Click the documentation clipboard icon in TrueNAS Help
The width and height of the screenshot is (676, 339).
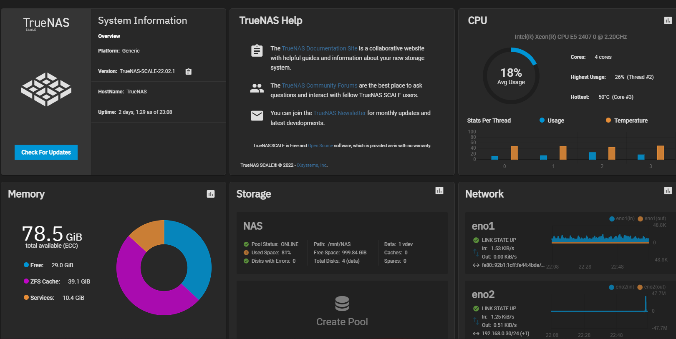pos(257,50)
